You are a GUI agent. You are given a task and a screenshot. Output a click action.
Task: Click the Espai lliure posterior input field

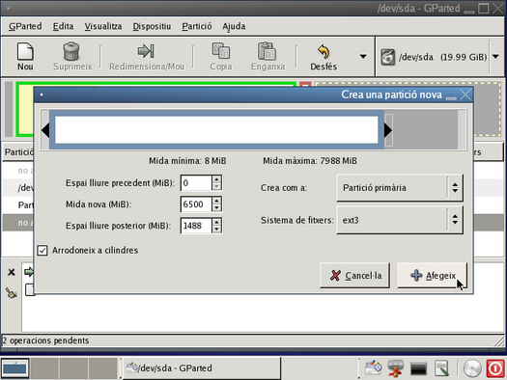click(x=196, y=226)
